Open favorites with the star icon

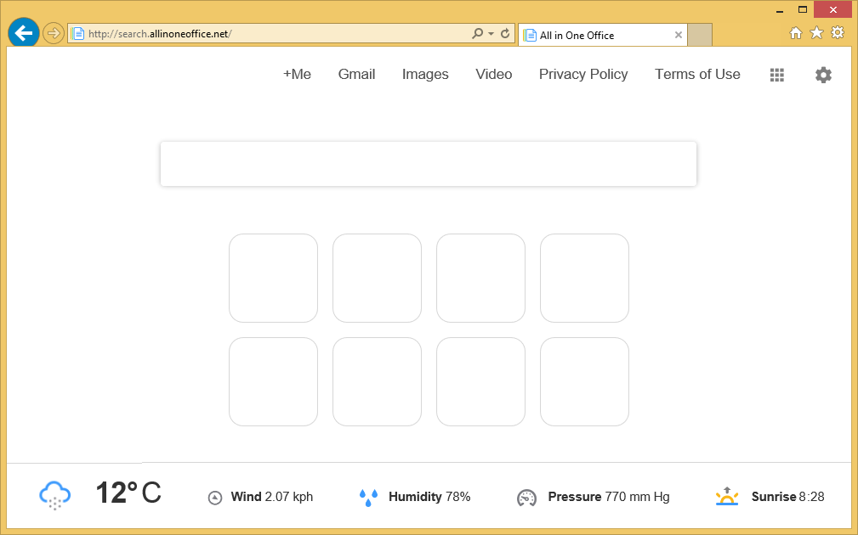click(x=816, y=33)
